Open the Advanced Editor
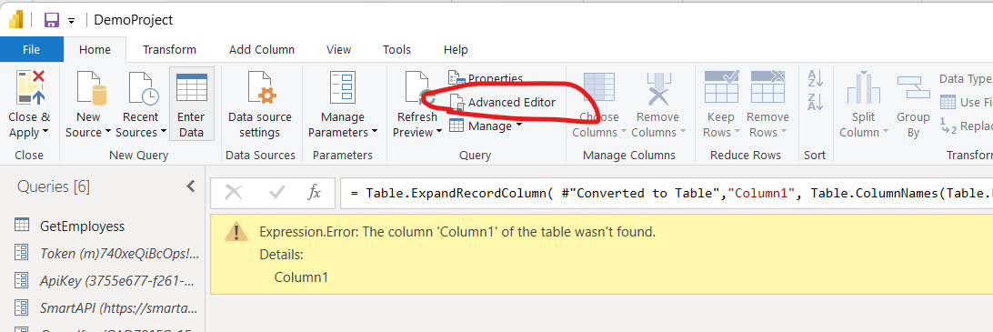This screenshot has width=993, height=332. pos(503,102)
